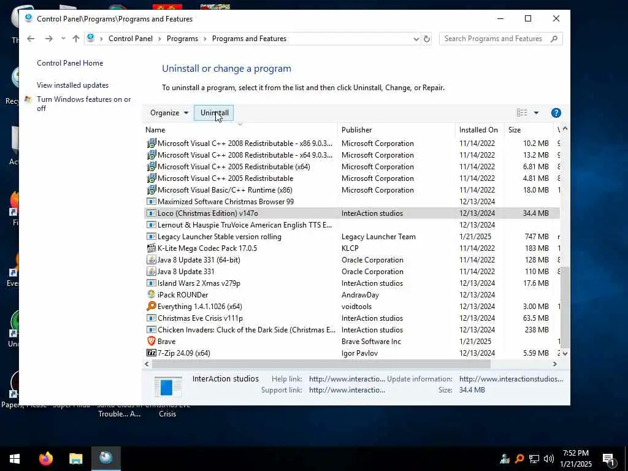Image resolution: width=628 pixels, height=471 pixels.
Task: Select the Everything 1.4.1.1026 search icon
Action: pos(151,307)
